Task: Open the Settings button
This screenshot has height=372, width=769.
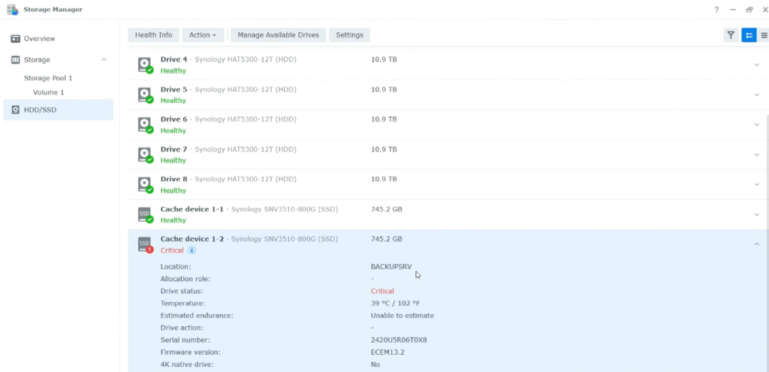Action: (x=349, y=35)
